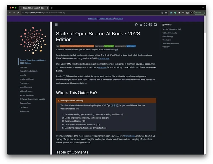Open the browser extensions puzzle icon
The height and width of the screenshot is (164, 213).
pyautogui.click(x=179, y=13)
